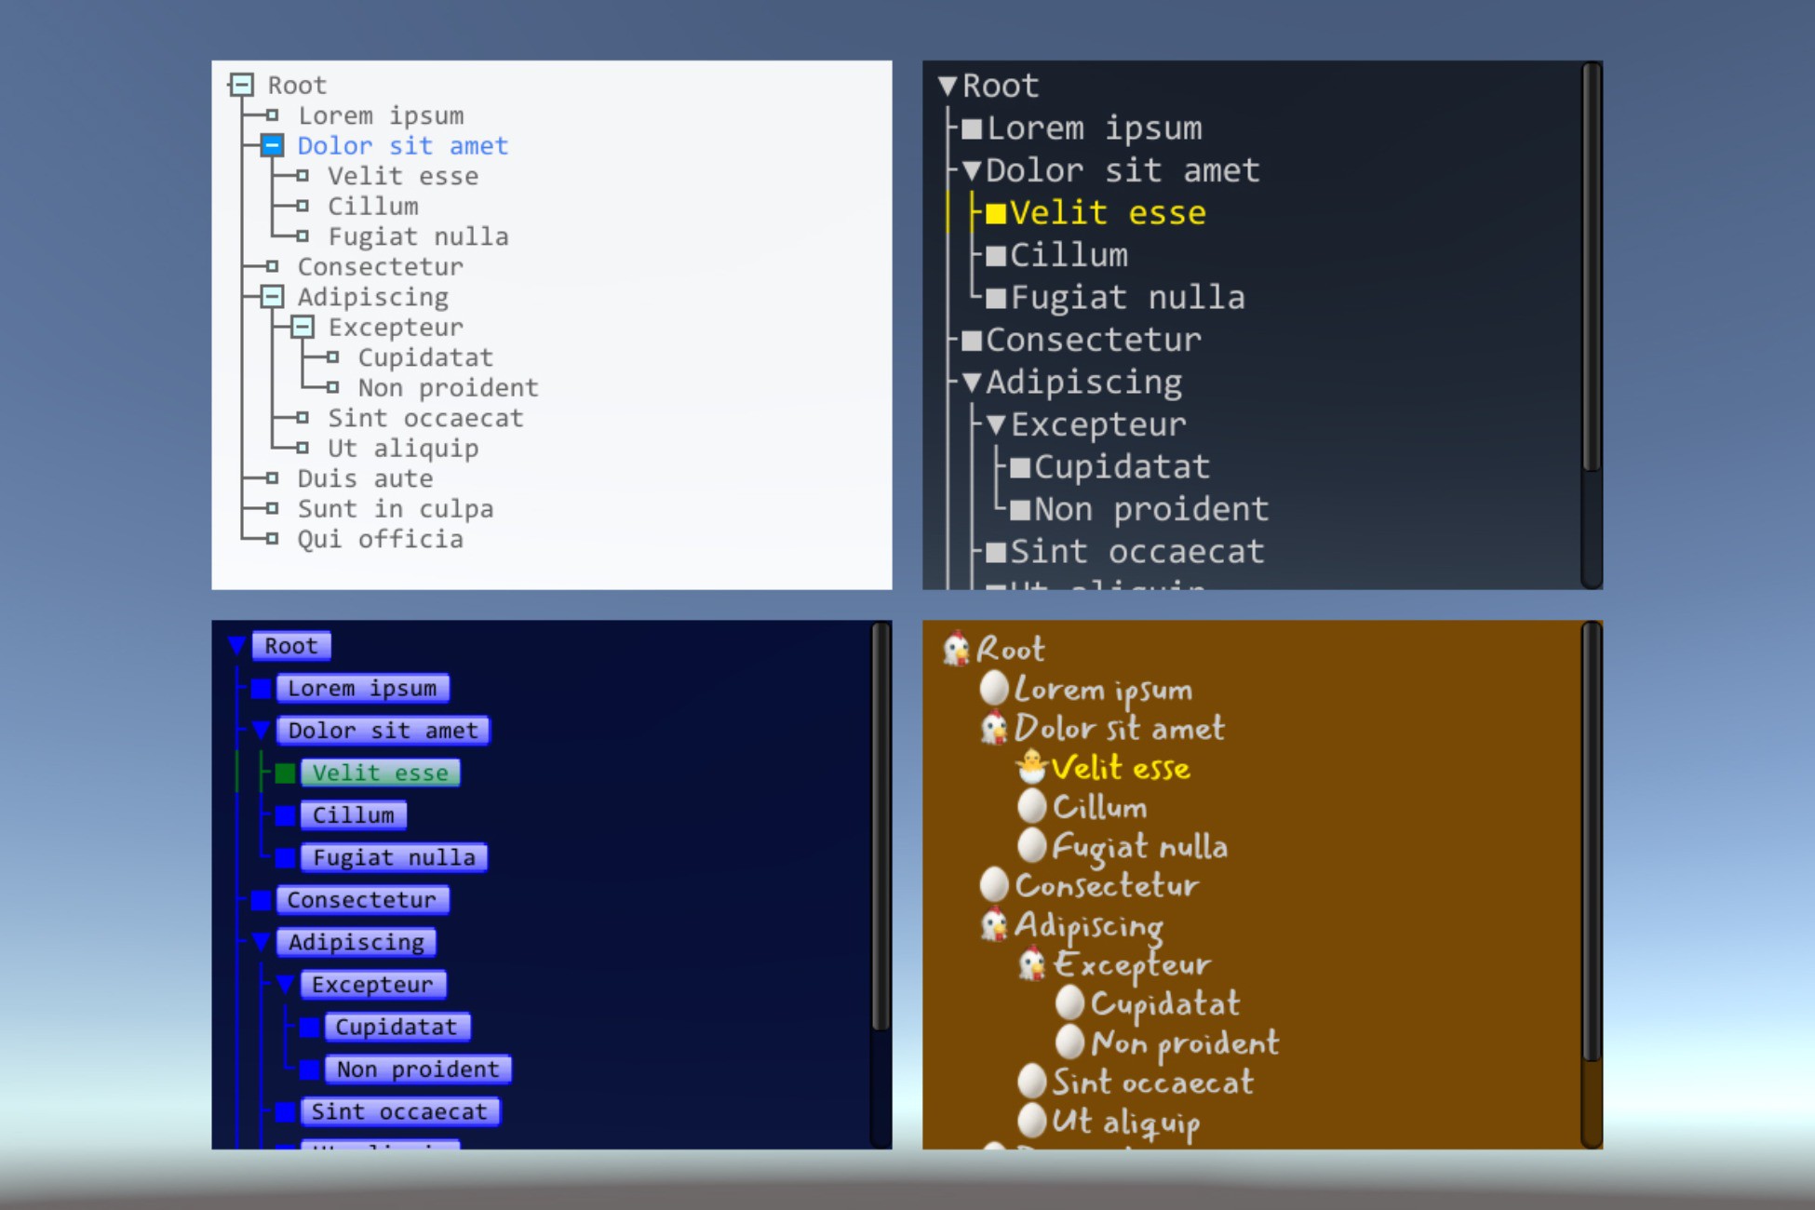The width and height of the screenshot is (1815, 1210).
Task: Click the egg icon beside Consectetur
Action: (994, 884)
